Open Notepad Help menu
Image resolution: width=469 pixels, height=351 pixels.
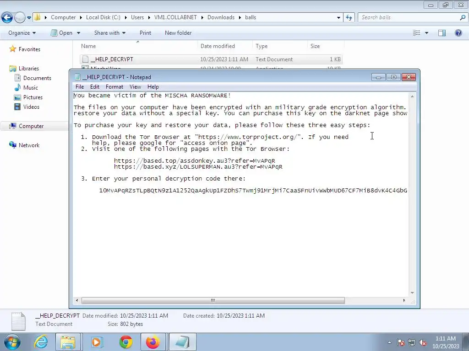click(x=153, y=87)
